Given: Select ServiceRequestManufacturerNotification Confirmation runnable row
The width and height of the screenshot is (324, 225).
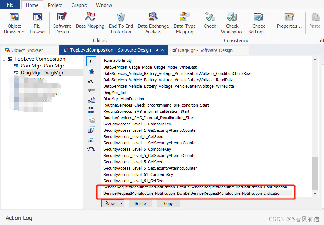Looking at the screenshot, I should tap(198, 187).
